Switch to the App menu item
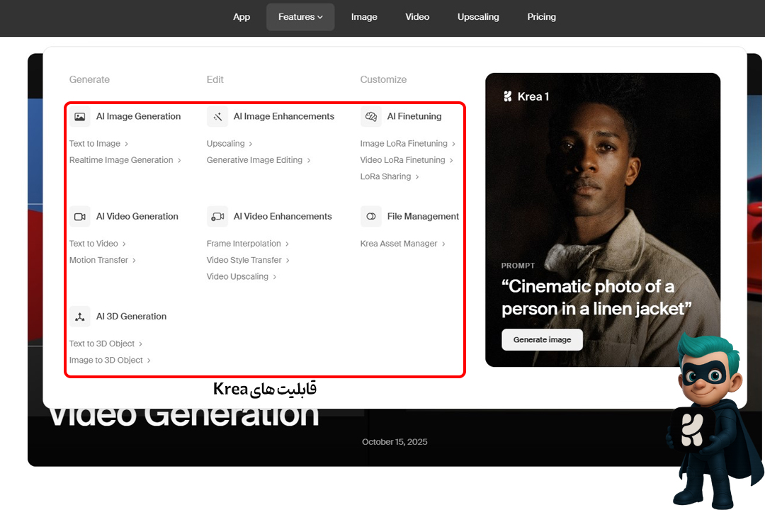Image resolution: width=765 pixels, height=510 pixels. point(242,16)
